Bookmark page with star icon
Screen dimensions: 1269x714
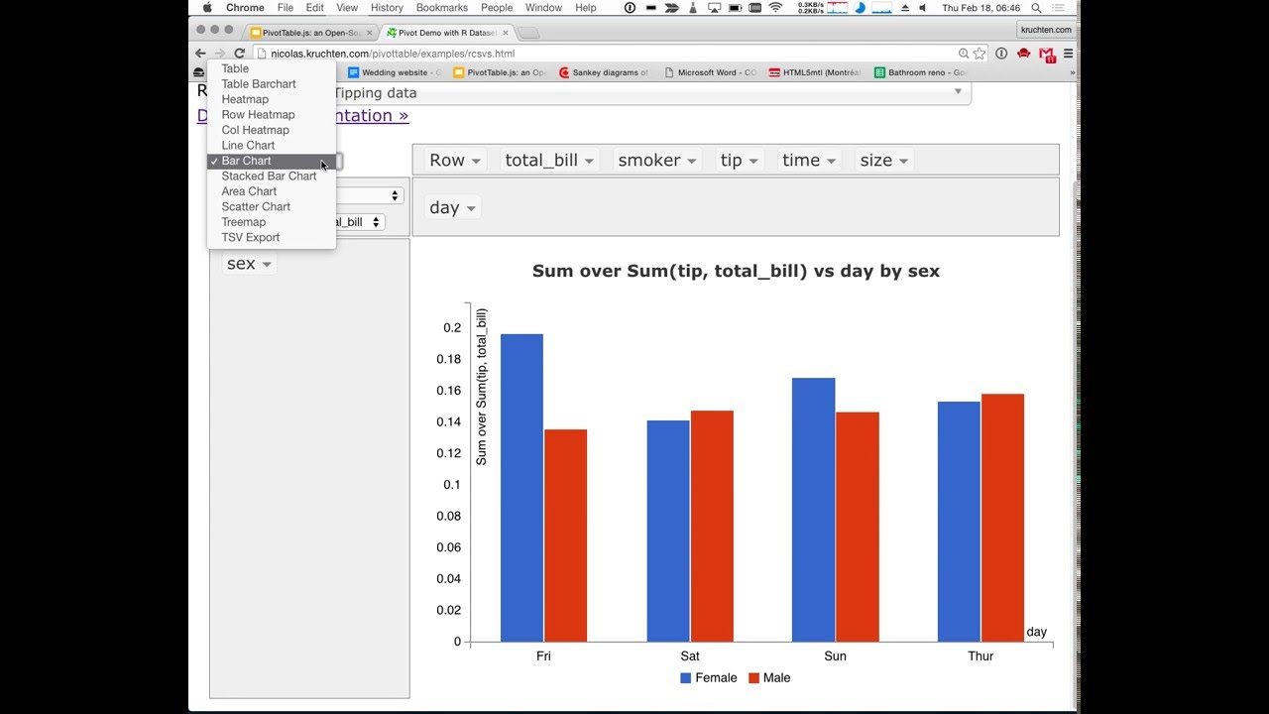point(980,54)
